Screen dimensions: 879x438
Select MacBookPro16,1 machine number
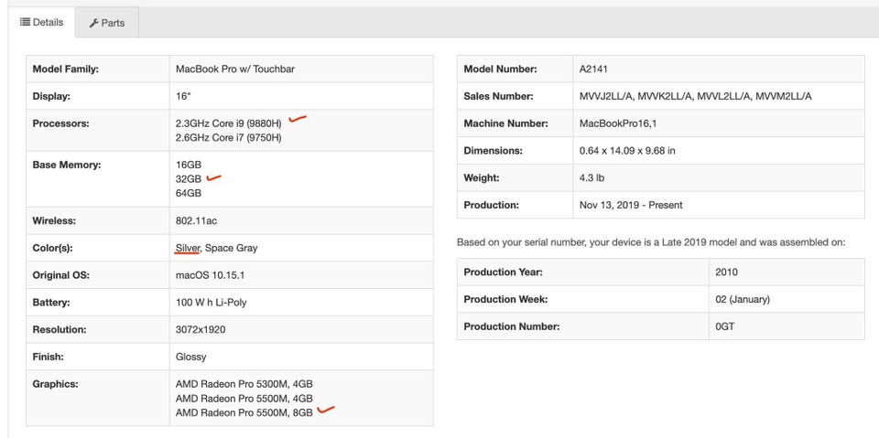(618, 123)
